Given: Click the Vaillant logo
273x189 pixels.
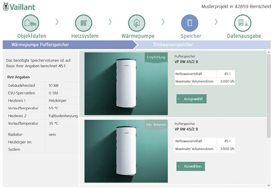Looking at the screenshot, I should click(19, 7).
